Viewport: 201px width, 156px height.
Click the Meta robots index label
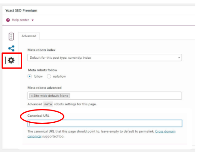tap(42, 50)
